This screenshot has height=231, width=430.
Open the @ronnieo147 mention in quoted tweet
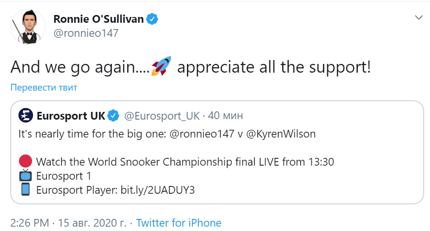pyautogui.click(x=202, y=134)
